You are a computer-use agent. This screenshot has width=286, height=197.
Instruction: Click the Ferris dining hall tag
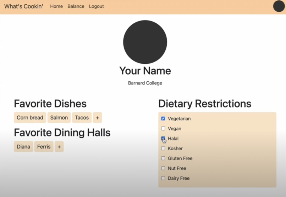tap(44, 147)
